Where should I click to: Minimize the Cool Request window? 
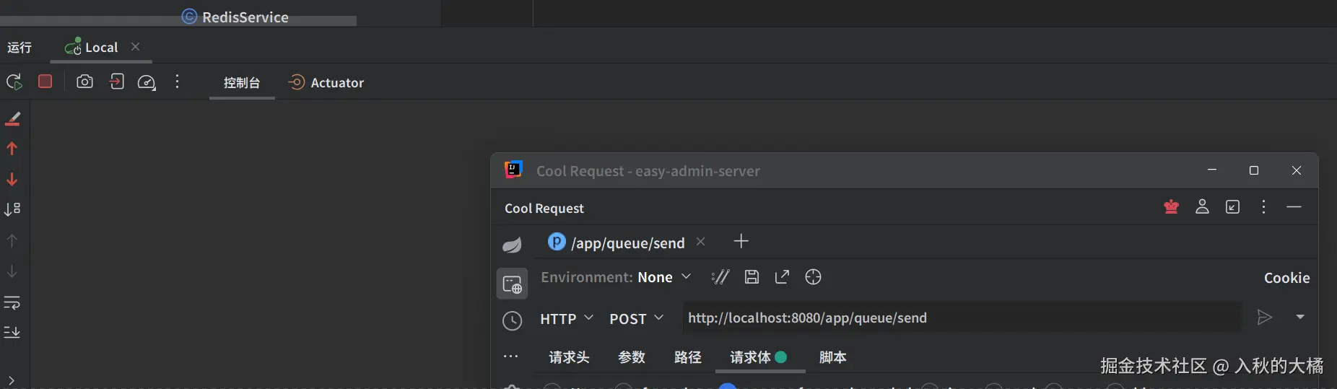(1212, 170)
